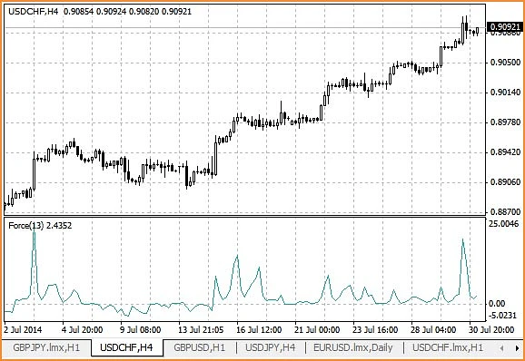Switch to the USDJPY,H4 tab
The height and width of the screenshot is (361, 525).
[x=271, y=347]
